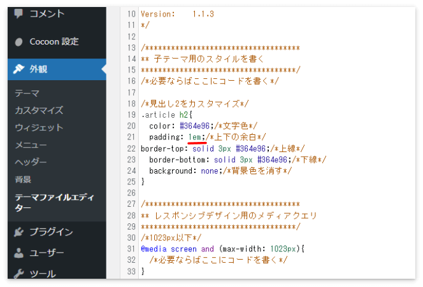423x287 pixels.
Task: Click empty code line 26
Action: click(x=276, y=193)
